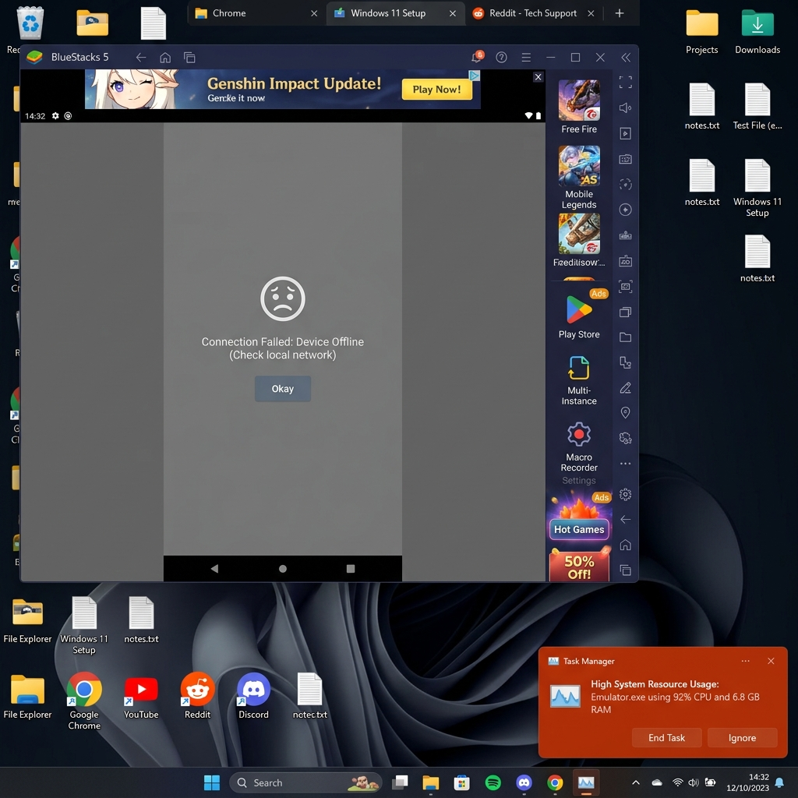Viewport: 798px width, 798px height.
Task: Open a new tab with plus button
Action: [620, 13]
